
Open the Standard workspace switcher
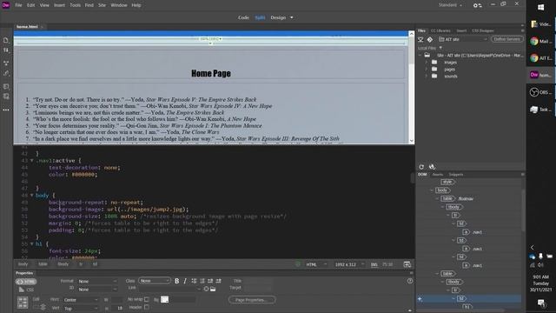pos(450,5)
